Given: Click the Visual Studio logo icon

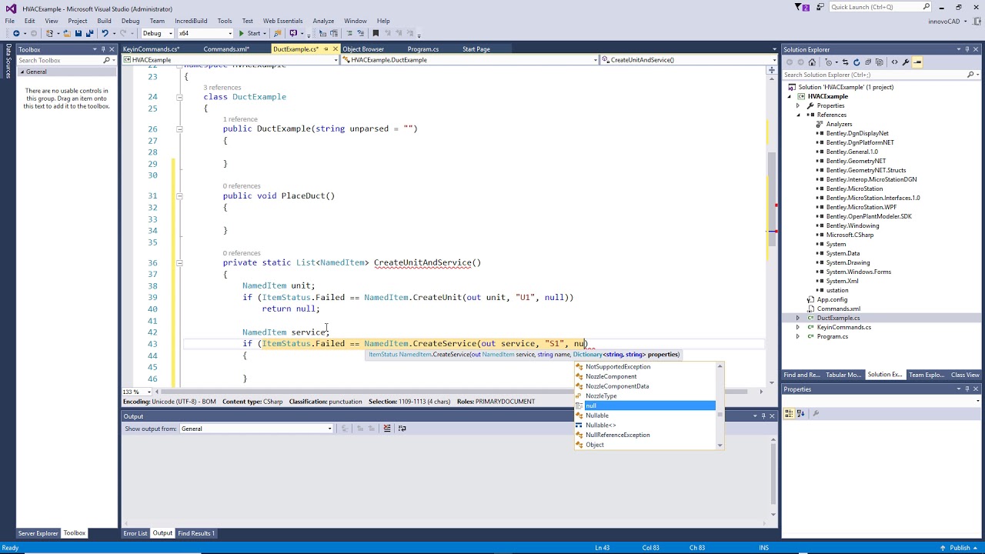Looking at the screenshot, I should (x=9, y=8).
